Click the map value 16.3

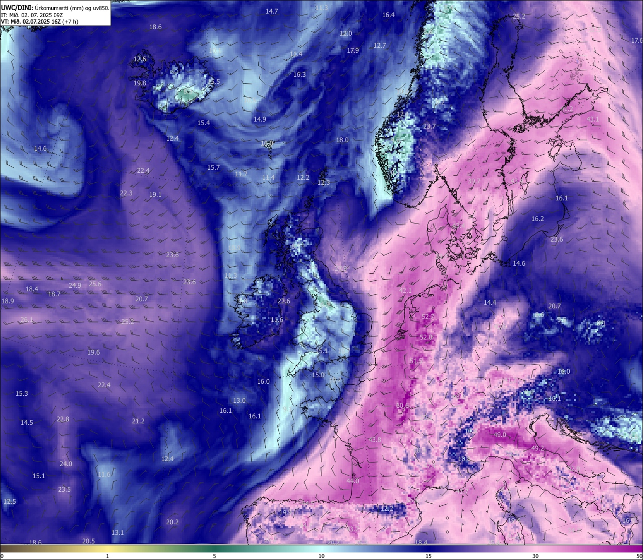[x=299, y=75]
